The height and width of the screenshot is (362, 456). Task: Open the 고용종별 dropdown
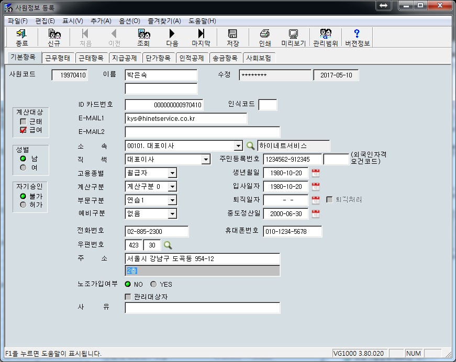point(172,173)
